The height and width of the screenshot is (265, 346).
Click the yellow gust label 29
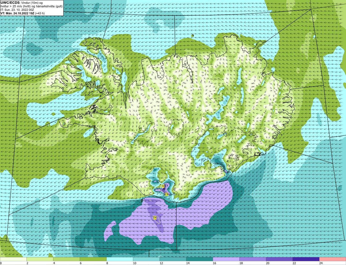(x=167, y=194)
